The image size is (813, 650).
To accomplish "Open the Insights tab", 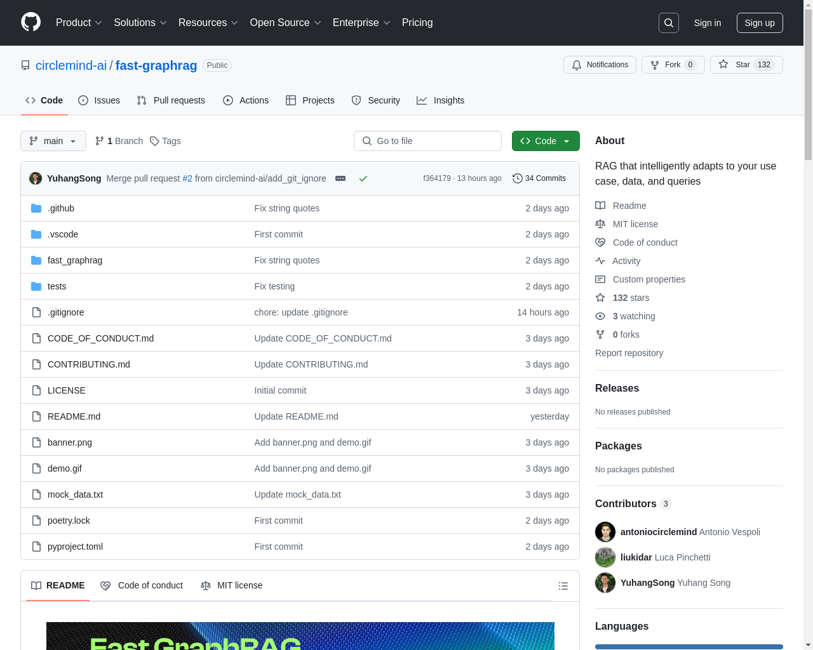I will [441, 100].
